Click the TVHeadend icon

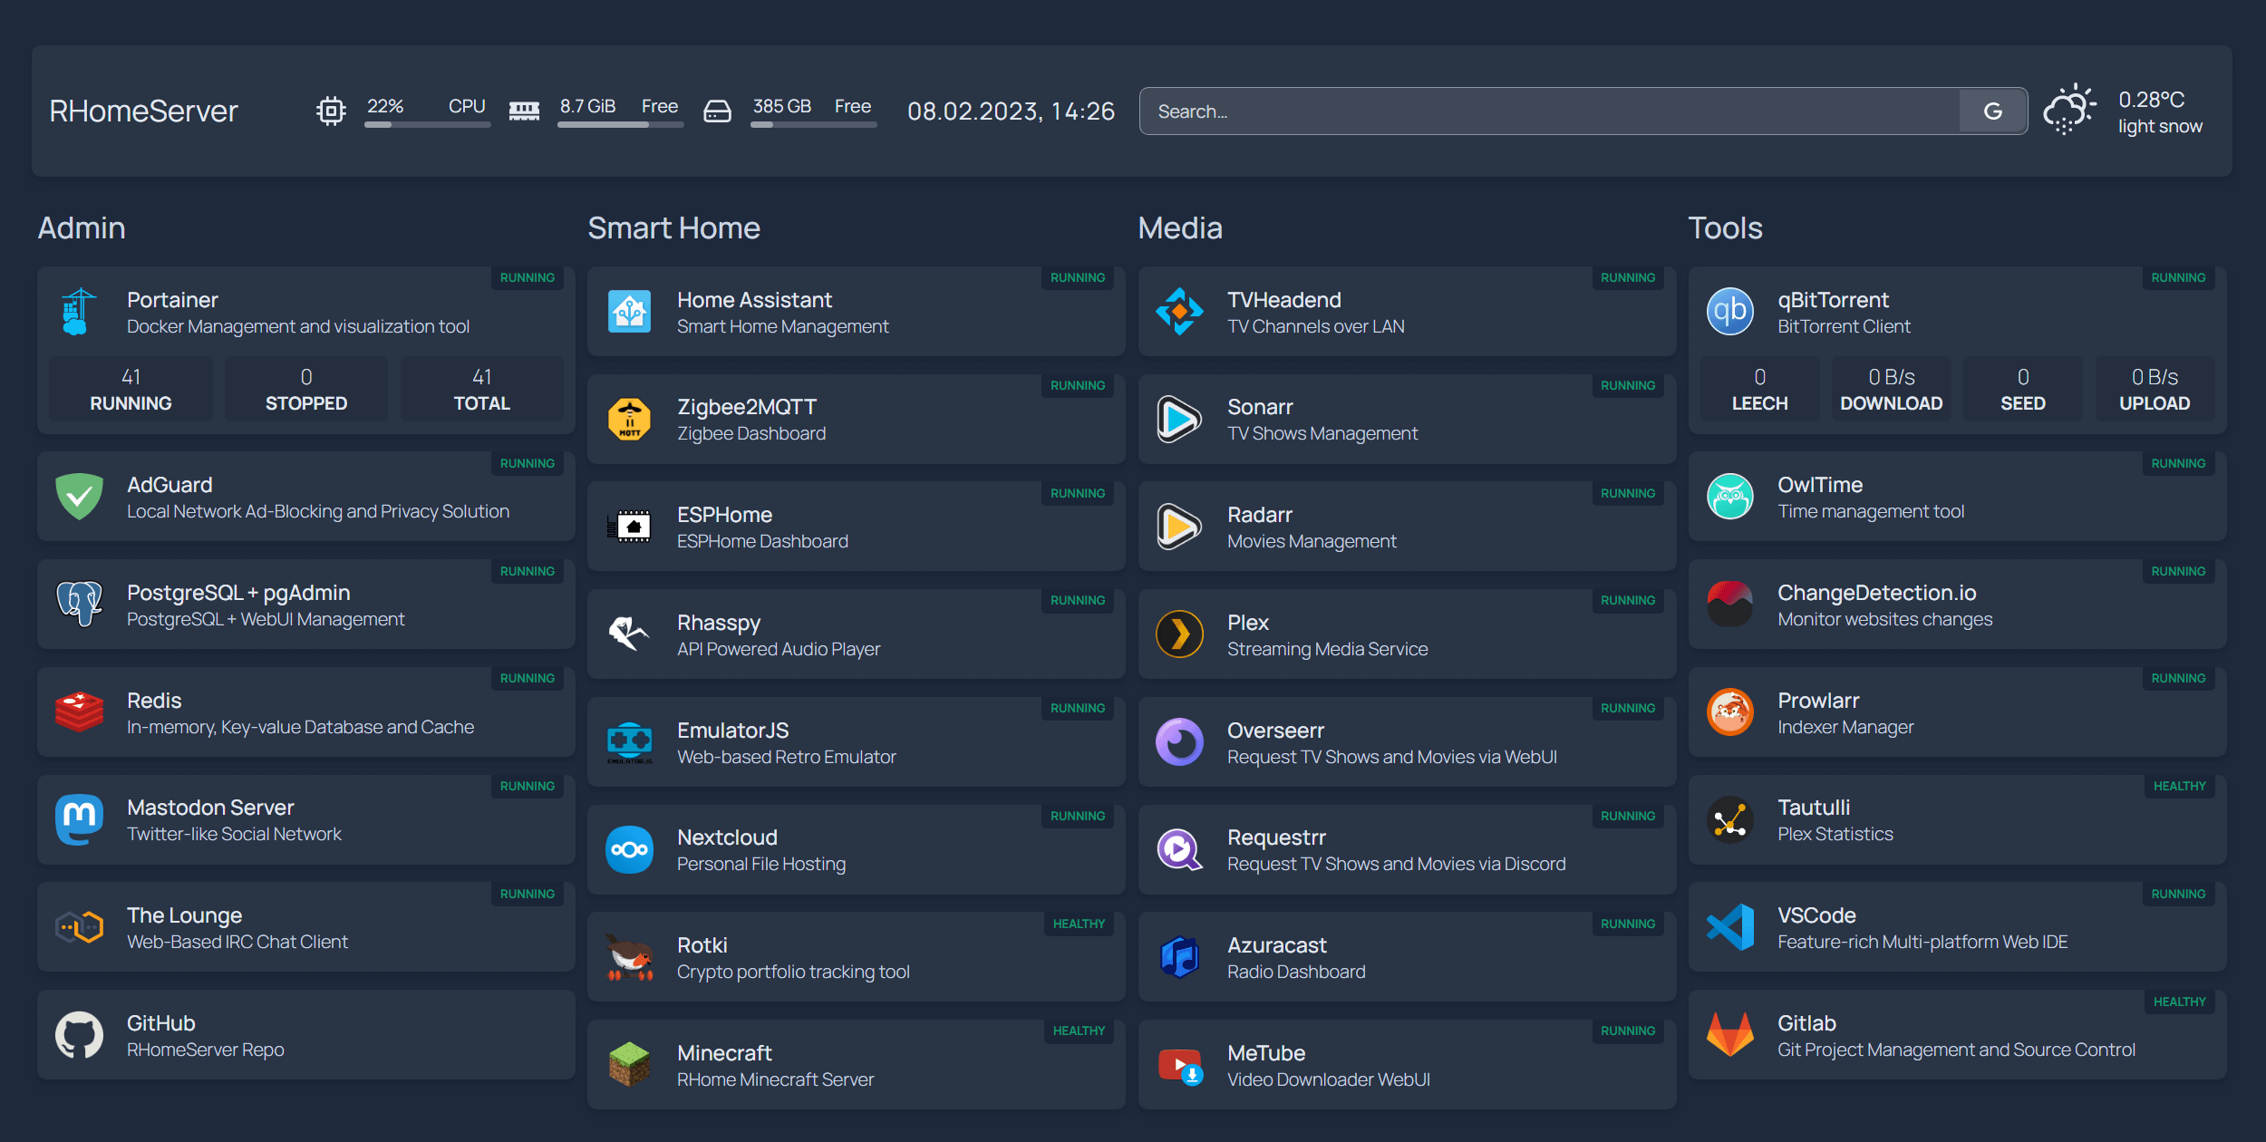tap(1179, 312)
